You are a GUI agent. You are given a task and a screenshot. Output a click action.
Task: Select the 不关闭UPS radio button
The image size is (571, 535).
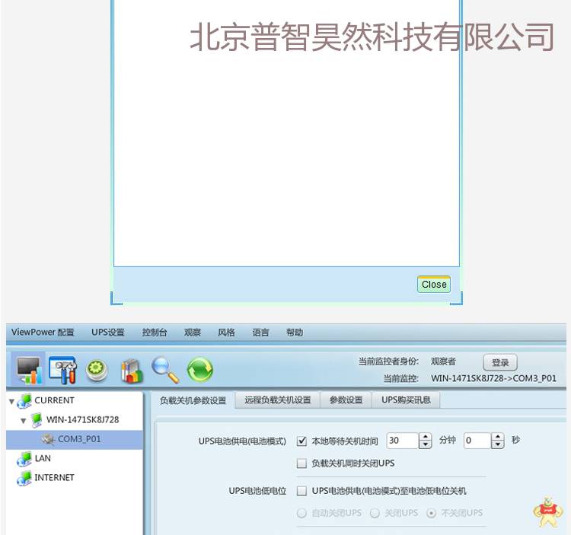tap(431, 513)
